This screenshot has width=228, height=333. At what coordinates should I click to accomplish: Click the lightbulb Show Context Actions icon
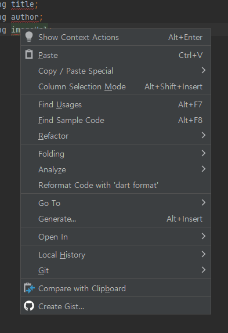29,37
